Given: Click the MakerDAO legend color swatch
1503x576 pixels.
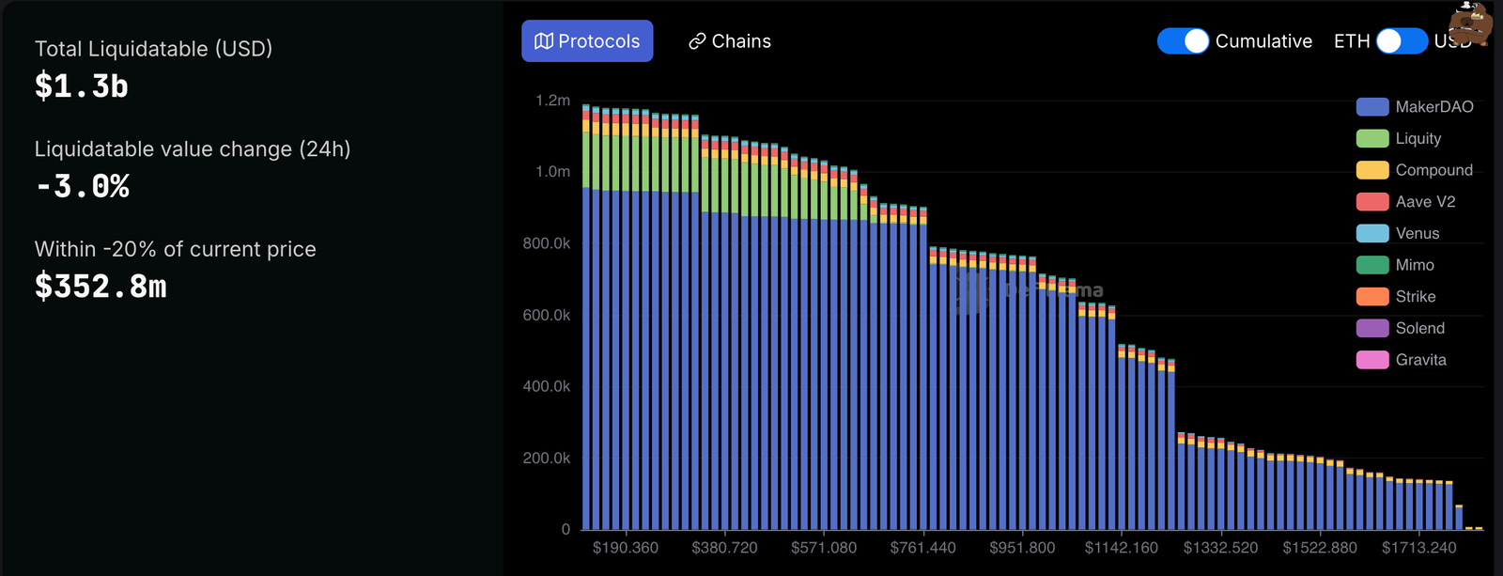Looking at the screenshot, I should click(1372, 107).
